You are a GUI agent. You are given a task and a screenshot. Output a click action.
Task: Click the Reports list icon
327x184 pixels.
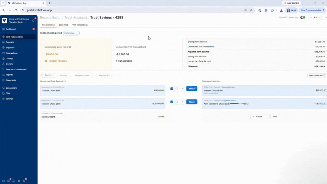3,75
